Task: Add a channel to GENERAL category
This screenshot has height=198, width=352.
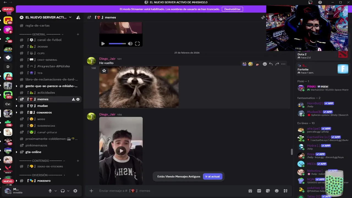Action: (x=78, y=34)
